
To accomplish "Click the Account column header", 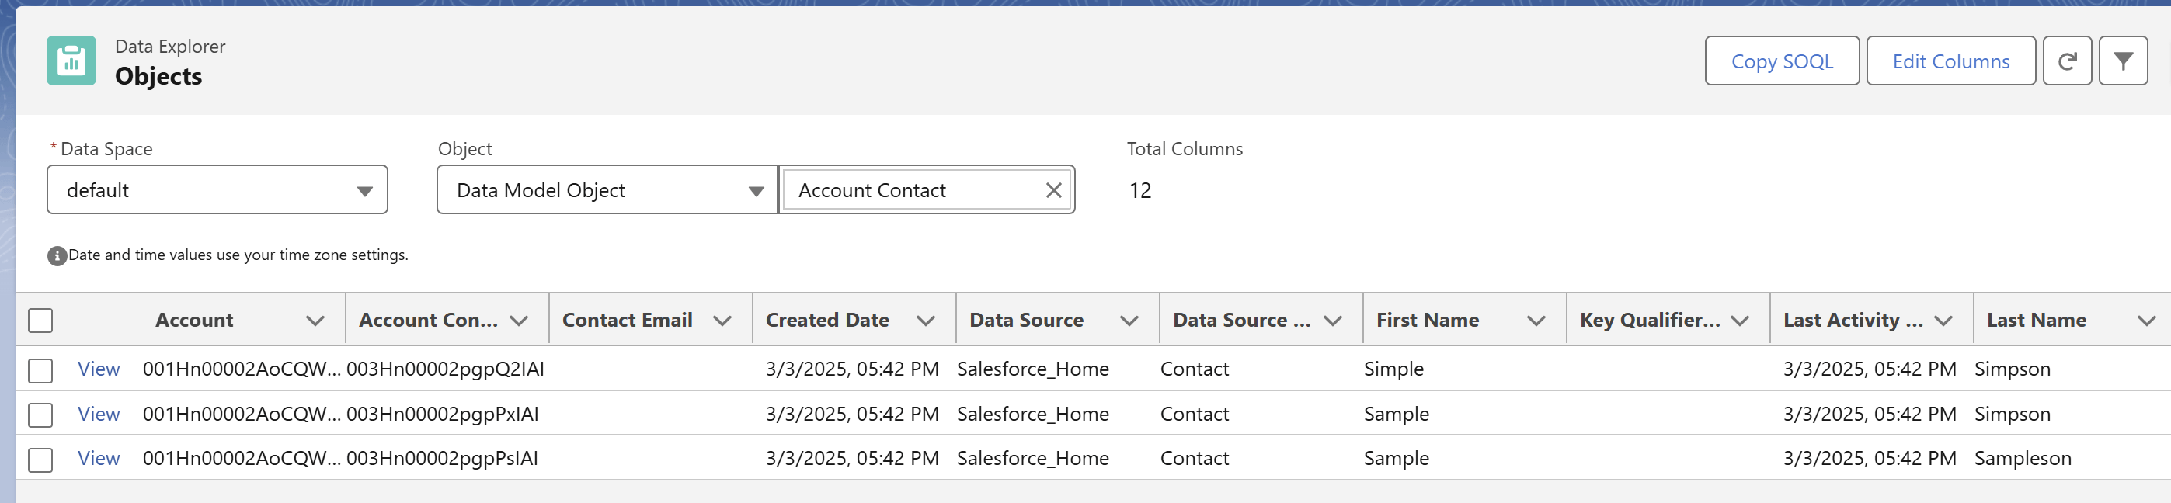I will tap(194, 320).
